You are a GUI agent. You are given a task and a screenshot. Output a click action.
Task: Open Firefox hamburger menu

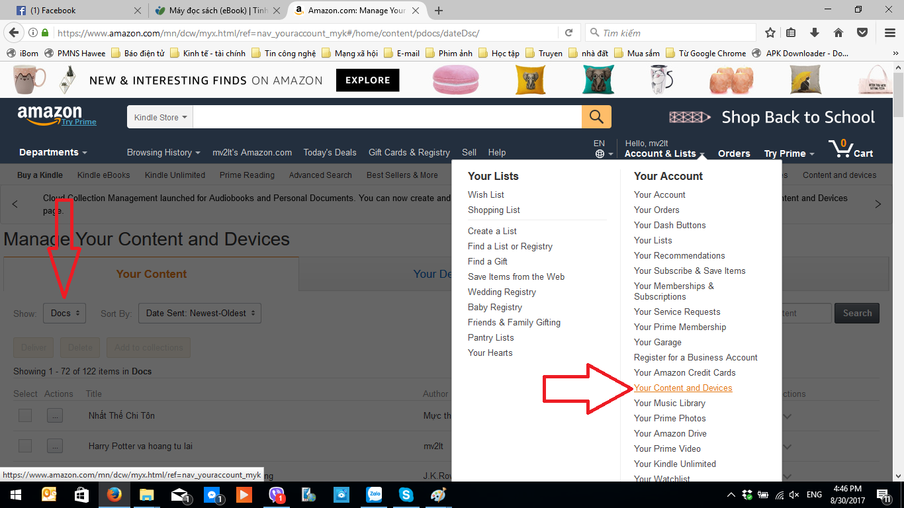(890, 32)
